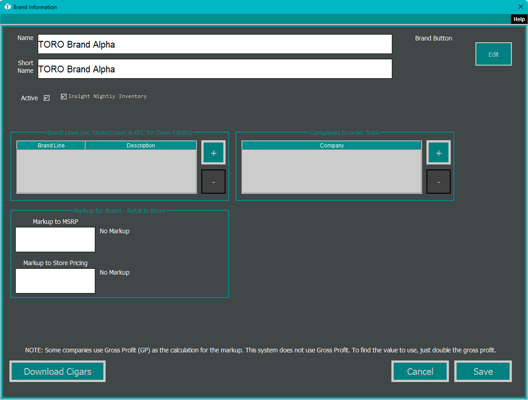Close the Brand Information window
The height and width of the screenshot is (400, 528).
click(x=521, y=7)
